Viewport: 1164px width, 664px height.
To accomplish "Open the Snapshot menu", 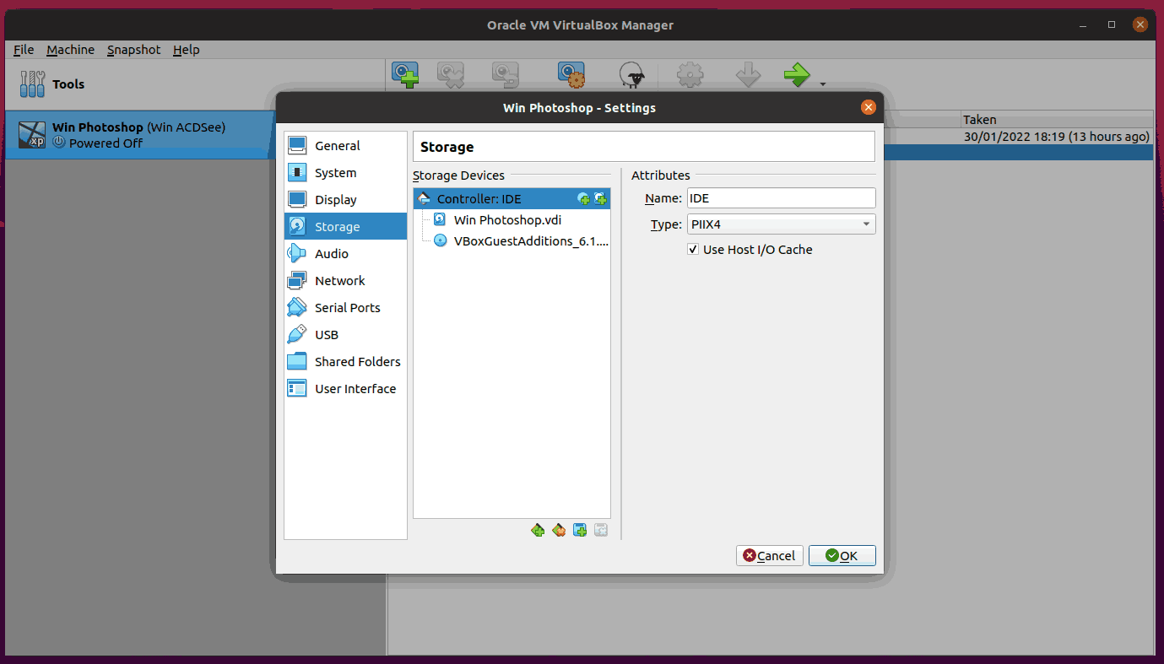I will 133,50.
